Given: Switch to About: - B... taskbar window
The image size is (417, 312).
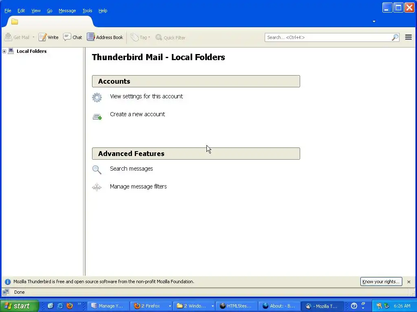Looking at the screenshot, I should 279,306.
